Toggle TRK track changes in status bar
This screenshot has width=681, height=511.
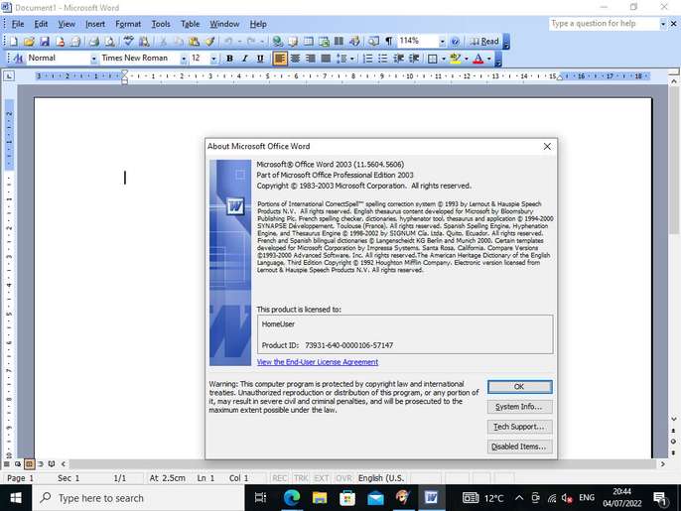click(301, 478)
